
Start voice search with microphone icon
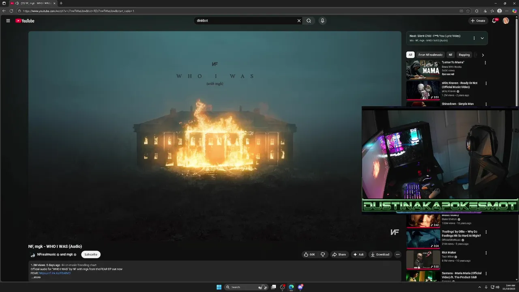point(322,21)
